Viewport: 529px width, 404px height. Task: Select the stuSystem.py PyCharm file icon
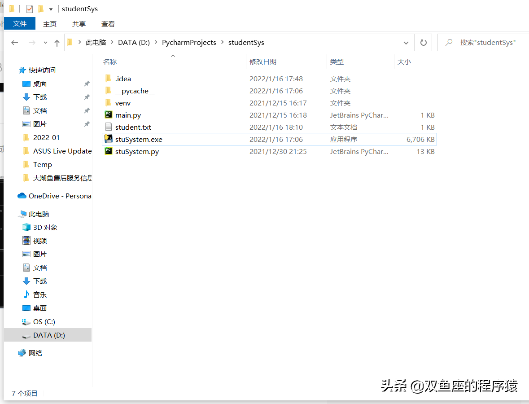(108, 151)
